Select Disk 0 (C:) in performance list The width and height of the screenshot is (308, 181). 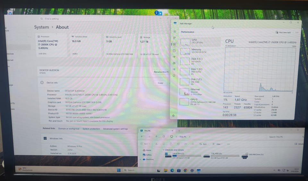coord(200,61)
